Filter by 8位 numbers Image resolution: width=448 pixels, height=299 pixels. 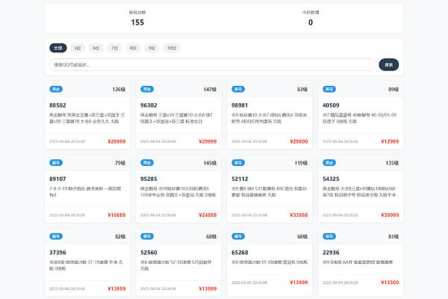pyautogui.click(x=133, y=48)
